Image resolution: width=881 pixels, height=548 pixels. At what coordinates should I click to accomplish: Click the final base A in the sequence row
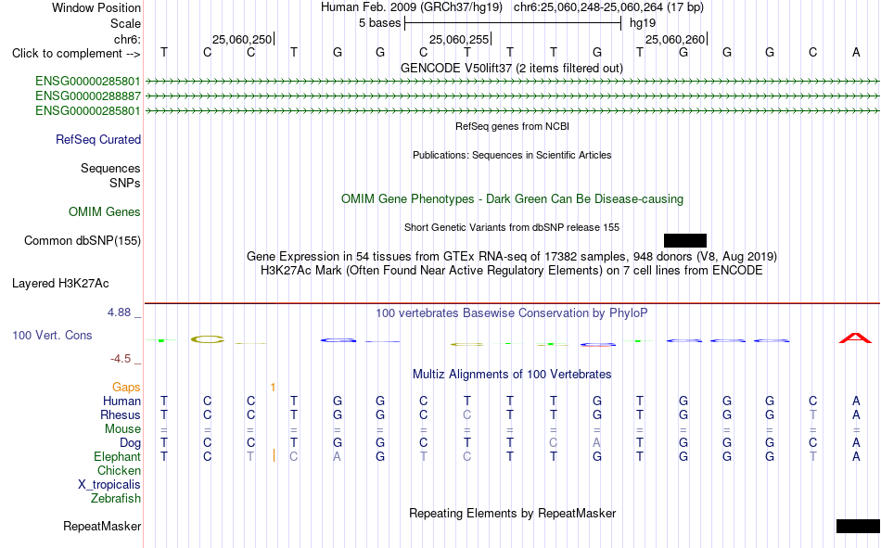(856, 52)
